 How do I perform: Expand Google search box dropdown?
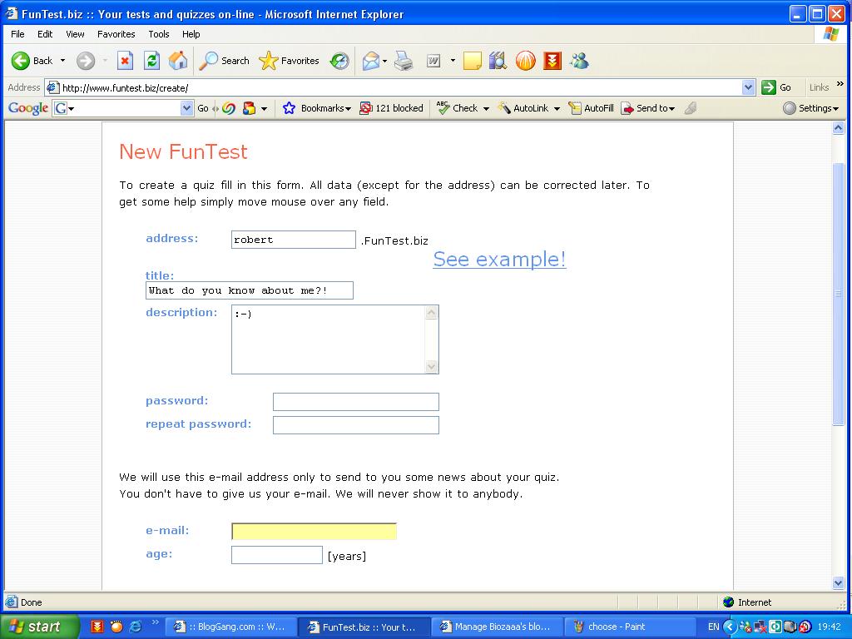point(186,108)
